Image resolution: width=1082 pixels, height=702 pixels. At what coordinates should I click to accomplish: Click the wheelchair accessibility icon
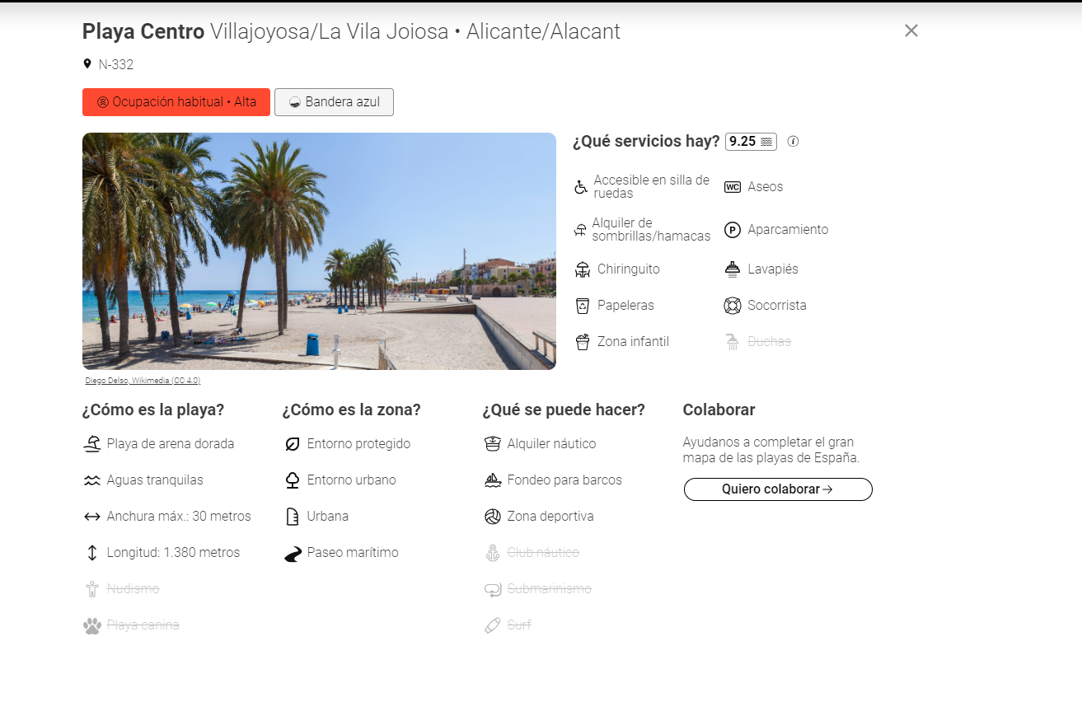pos(581,187)
